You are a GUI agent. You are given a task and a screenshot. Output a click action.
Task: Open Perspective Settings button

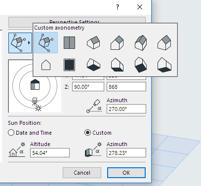(77, 21)
